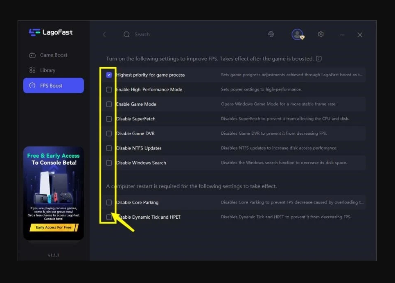Screen dimensions: 395x283
Task: Click 'Turn on the following settings' heading
Action: [x=210, y=59]
